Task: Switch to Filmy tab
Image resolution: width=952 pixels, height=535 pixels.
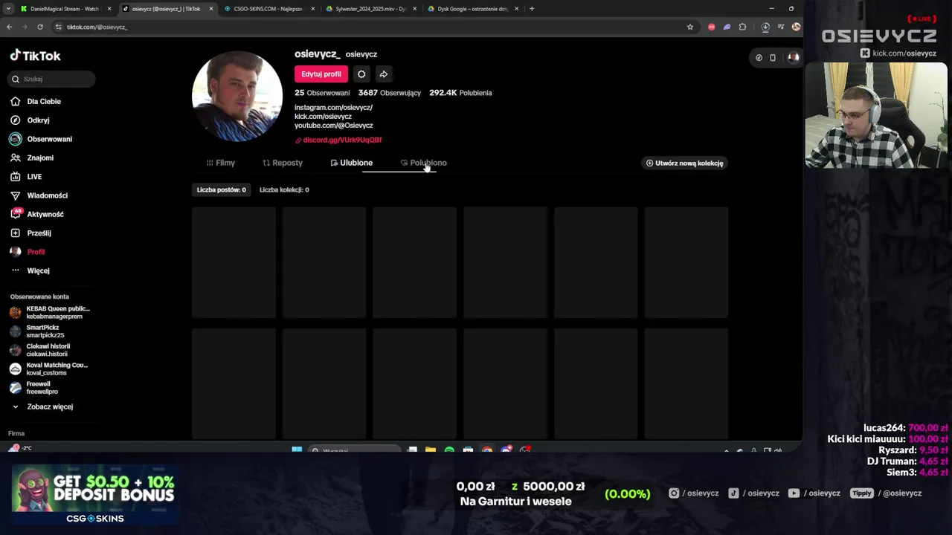Action: [220, 163]
